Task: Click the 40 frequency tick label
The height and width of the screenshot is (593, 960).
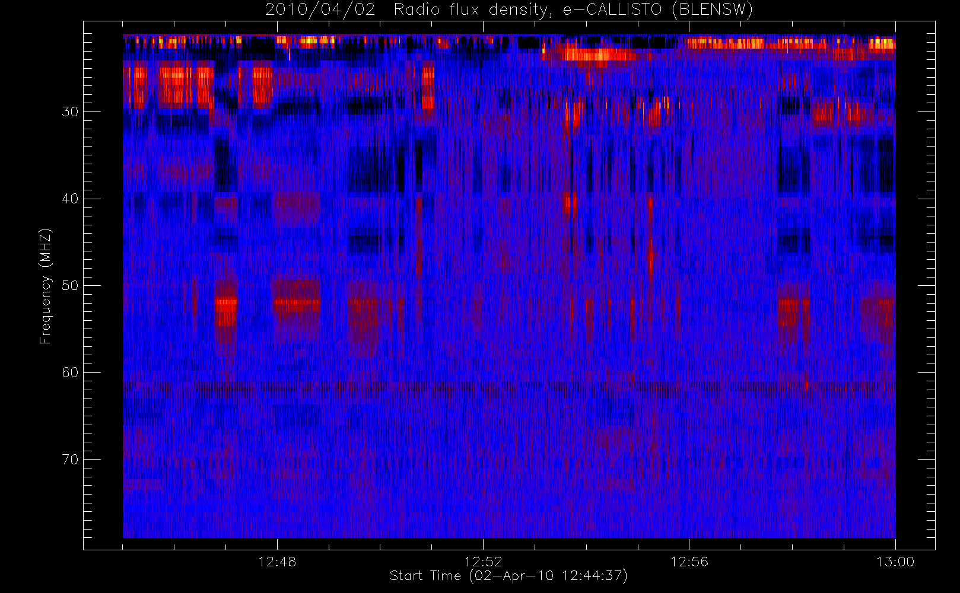Action: click(70, 199)
